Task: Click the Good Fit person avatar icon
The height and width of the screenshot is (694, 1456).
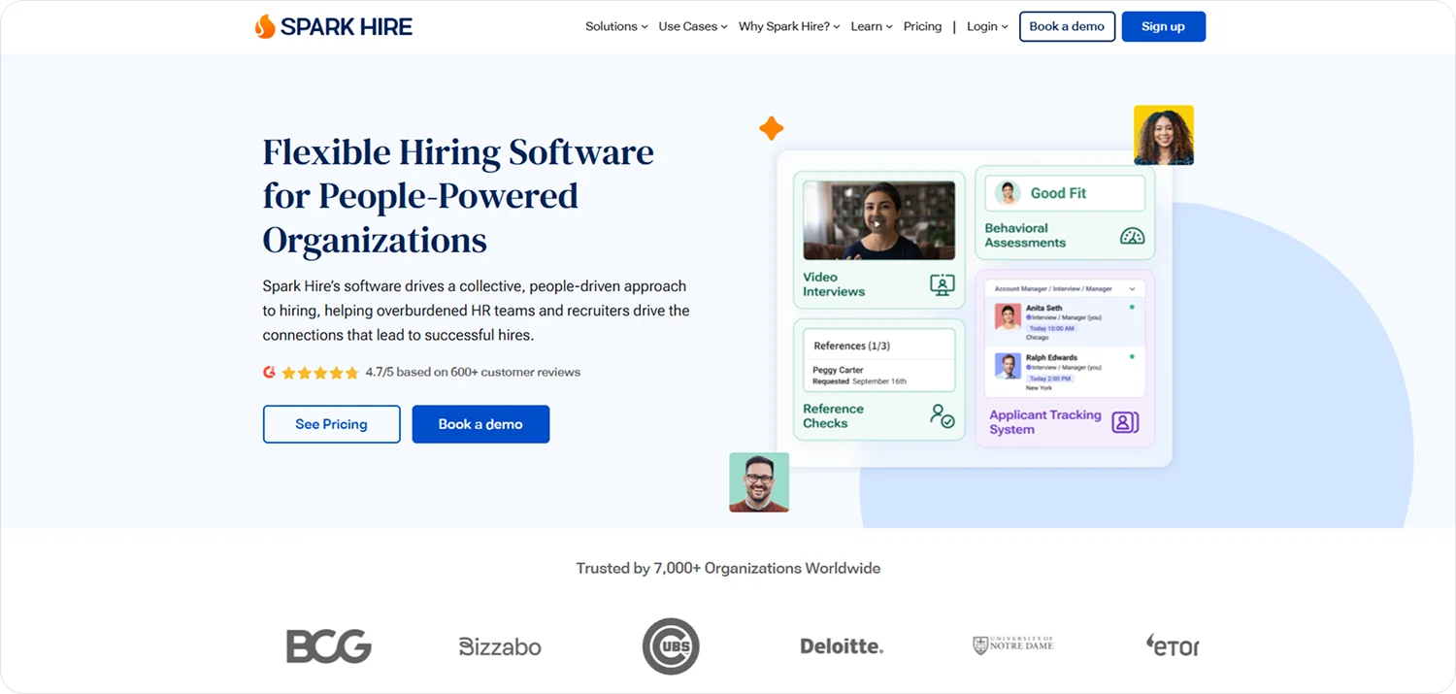Action: click(1009, 193)
